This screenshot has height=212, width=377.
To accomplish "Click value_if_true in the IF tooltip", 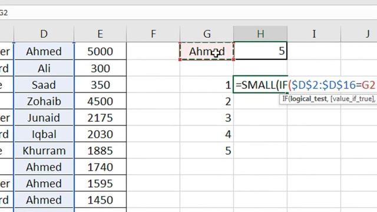I will pos(352,98).
